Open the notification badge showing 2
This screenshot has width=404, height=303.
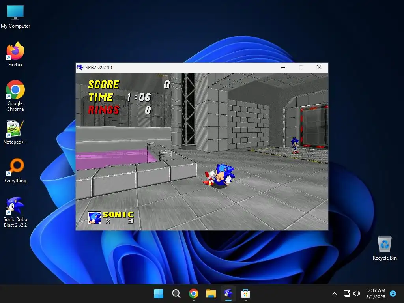(x=393, y=293)
